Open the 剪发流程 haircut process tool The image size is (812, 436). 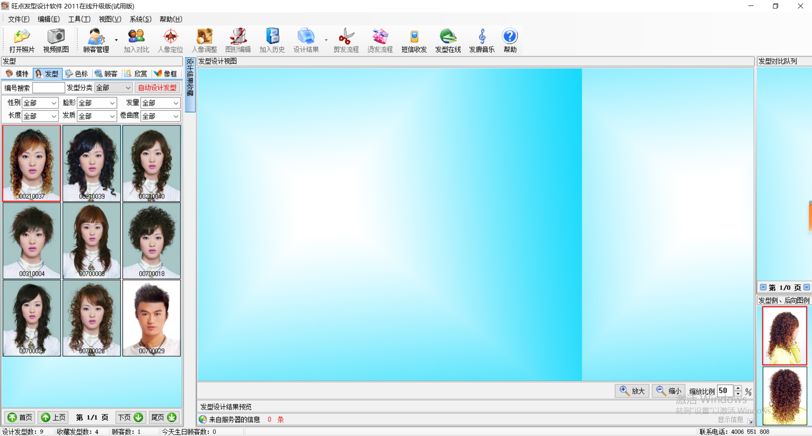pyautogui.click(x=346, y=40)
